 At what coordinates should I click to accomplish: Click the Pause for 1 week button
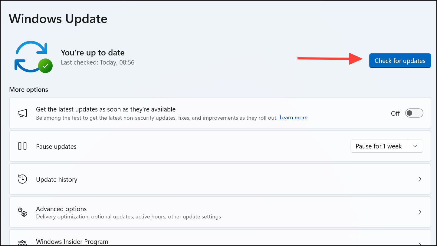pos(379,146)
